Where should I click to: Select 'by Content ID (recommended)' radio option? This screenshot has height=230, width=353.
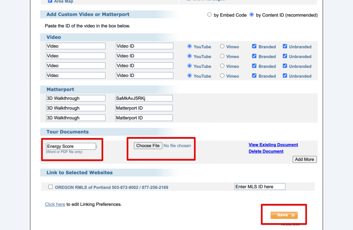tap(252, 15)
